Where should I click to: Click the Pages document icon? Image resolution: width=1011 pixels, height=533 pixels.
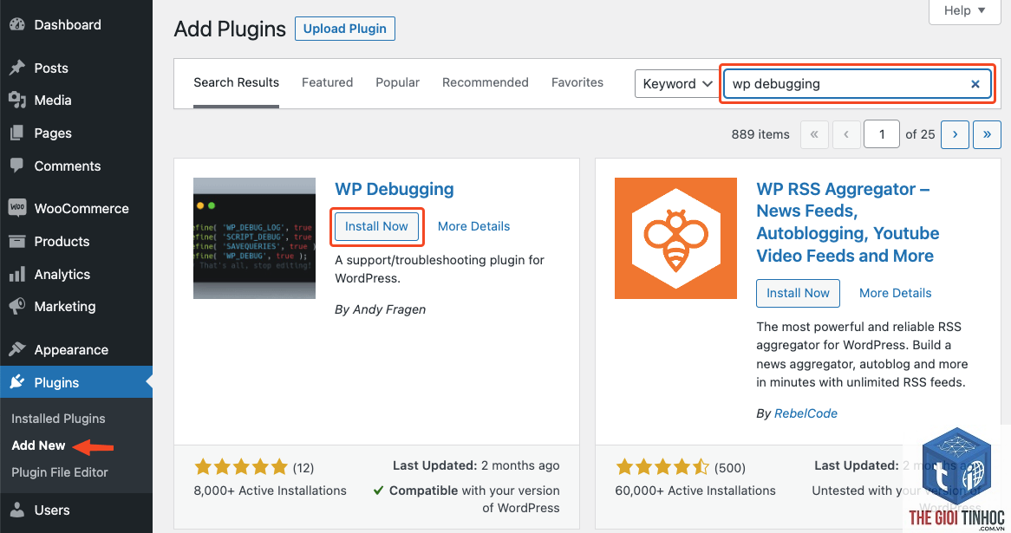tap(17, 133)
